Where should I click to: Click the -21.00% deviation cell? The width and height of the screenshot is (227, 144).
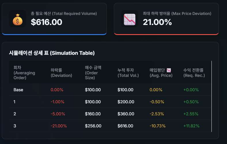[58, 126]
